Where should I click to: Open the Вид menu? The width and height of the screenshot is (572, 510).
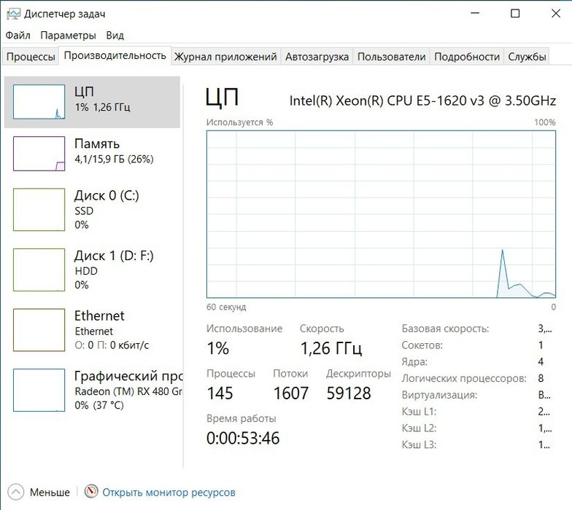(115, 35)
